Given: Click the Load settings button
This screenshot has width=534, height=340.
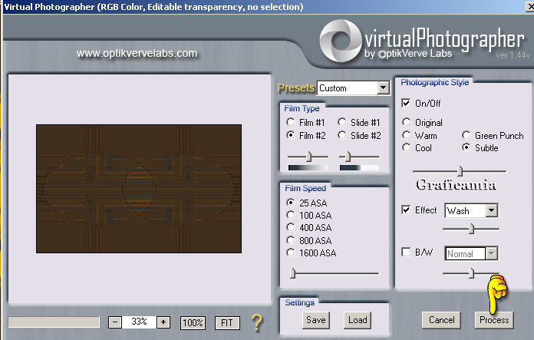Looking at the screenshot, I should 358,320.
